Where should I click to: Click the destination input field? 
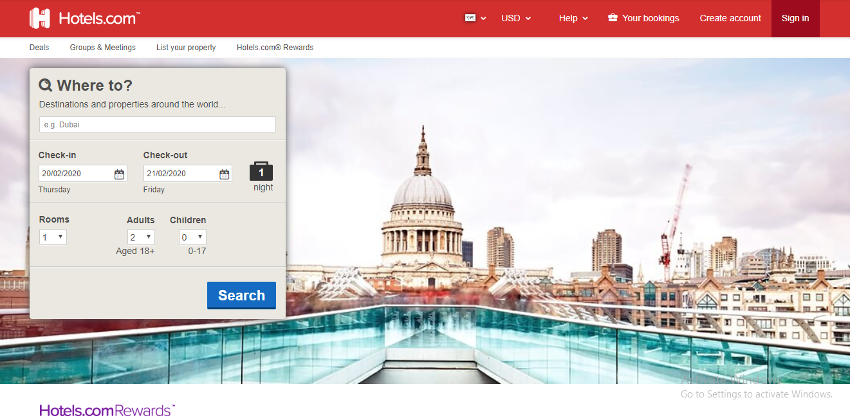click(158, 125)
